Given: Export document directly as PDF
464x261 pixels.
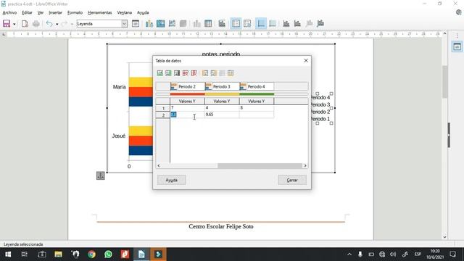Looking at the screenshot, I should coord(25,24).
